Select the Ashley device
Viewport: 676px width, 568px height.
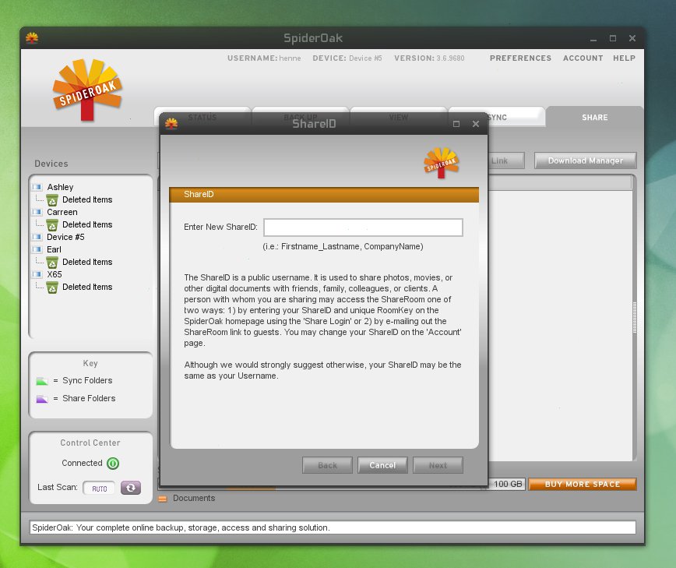61,187
